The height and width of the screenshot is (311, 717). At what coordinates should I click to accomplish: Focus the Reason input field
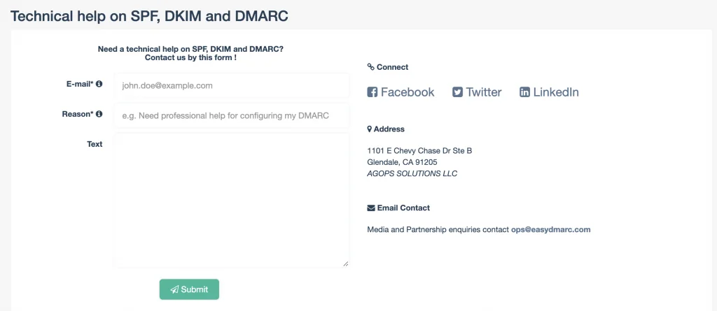pyautogui.click(x=231, y=115)
